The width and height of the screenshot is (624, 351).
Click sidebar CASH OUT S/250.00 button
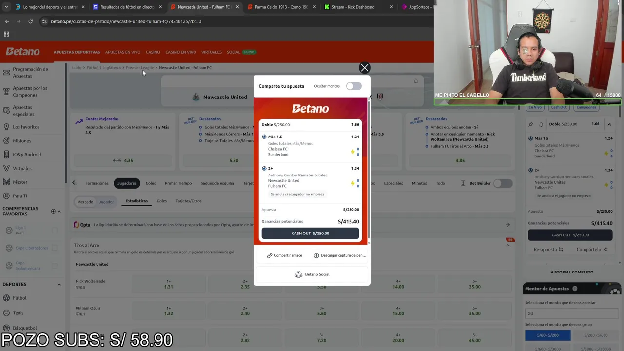pyautogui.click(x=570, y=235)
